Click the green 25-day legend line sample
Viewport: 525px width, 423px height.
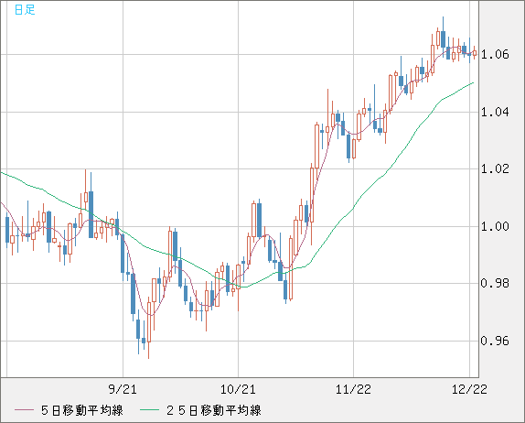click(x=149, y=410)
